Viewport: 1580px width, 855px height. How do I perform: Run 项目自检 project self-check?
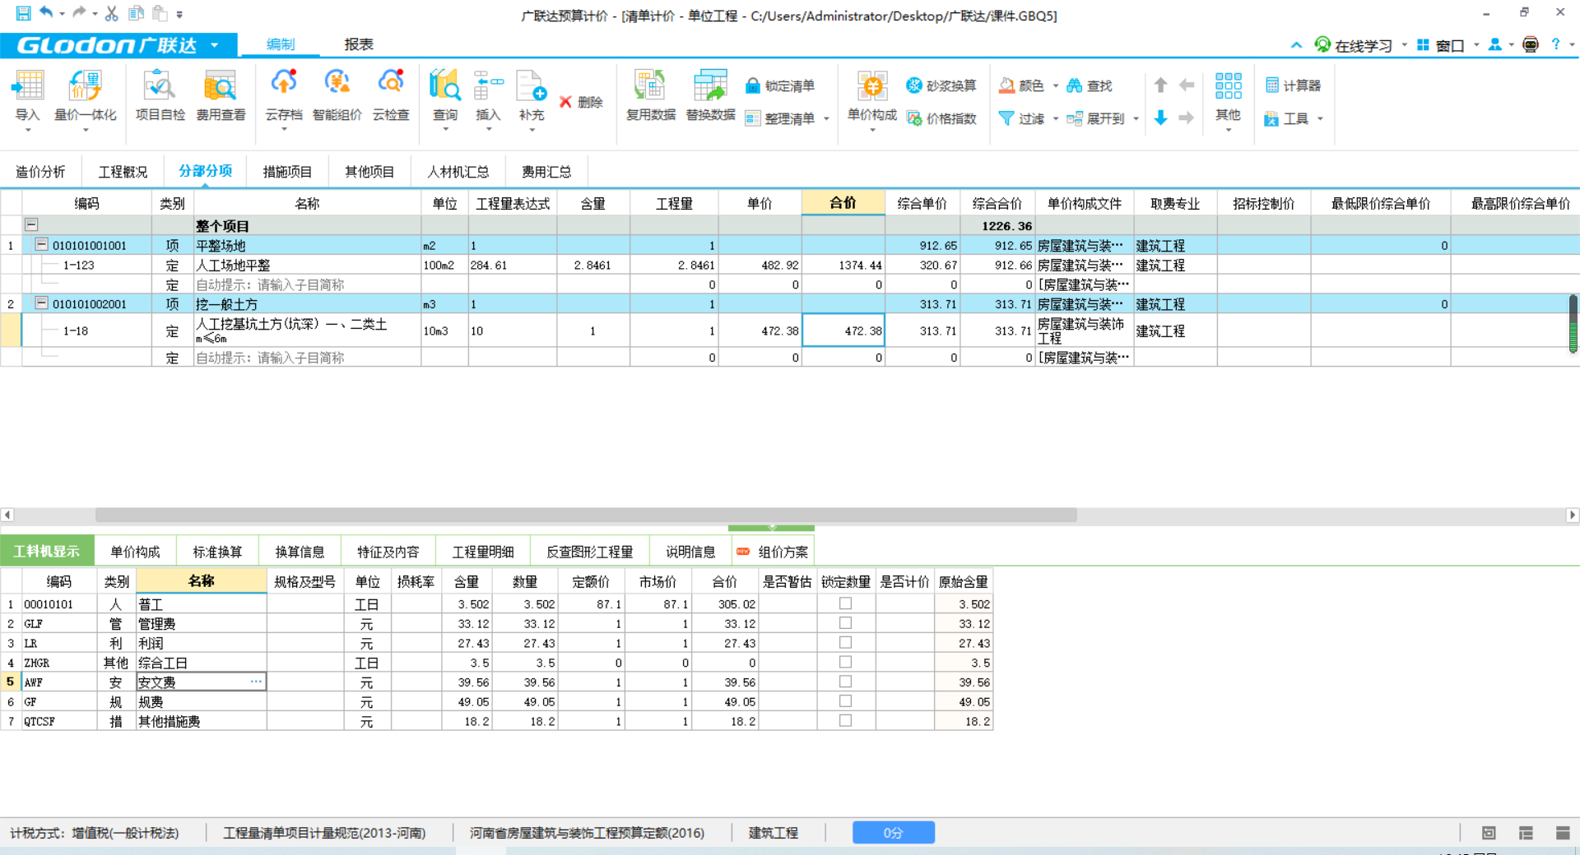[160, 97]
